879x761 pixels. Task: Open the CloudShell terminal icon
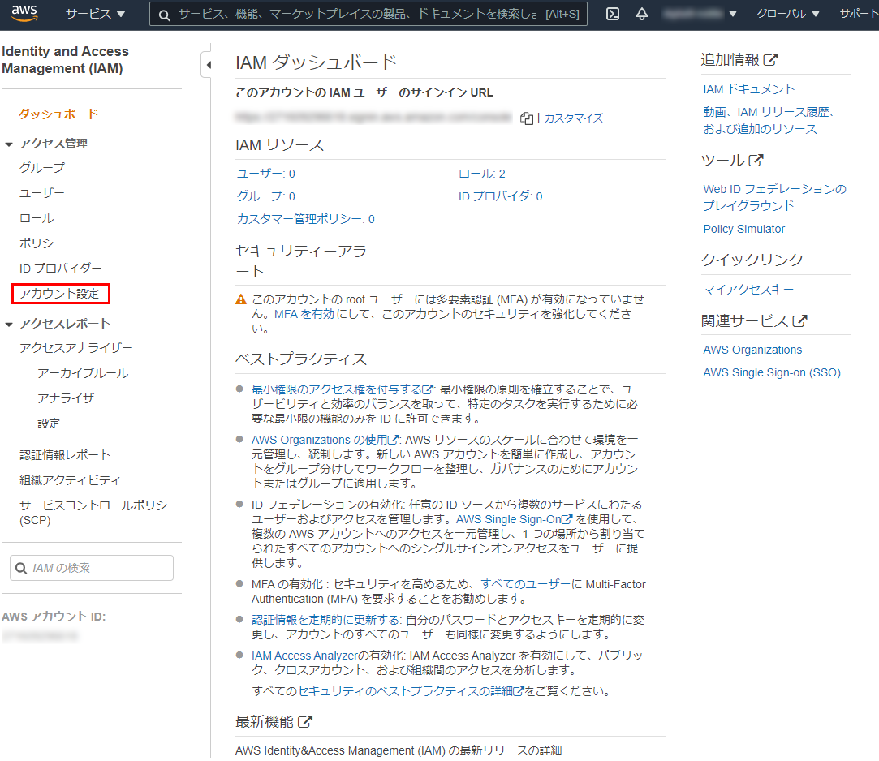[613, 14]
